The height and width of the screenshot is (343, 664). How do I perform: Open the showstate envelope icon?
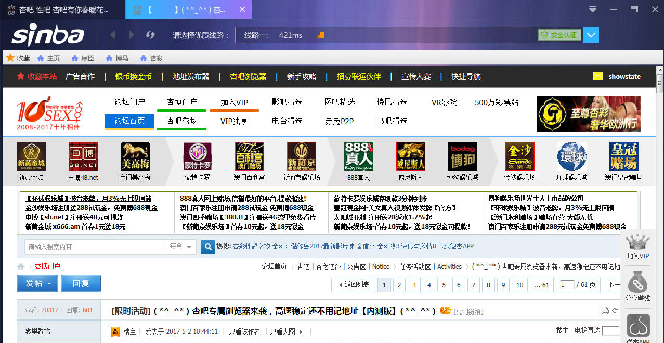point(597,76)
